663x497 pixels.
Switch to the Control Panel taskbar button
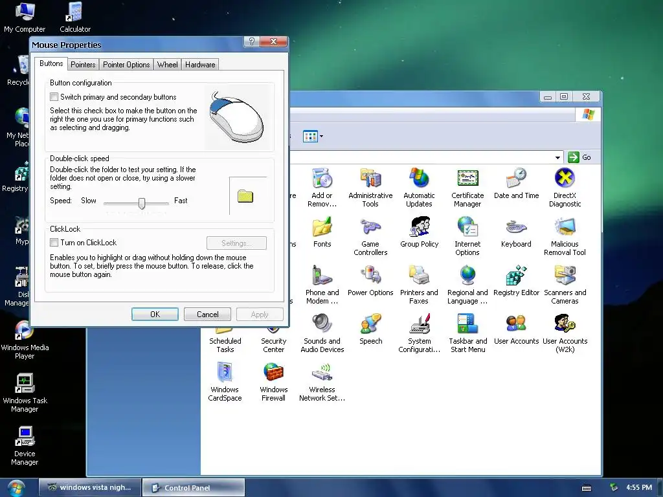coord(194,487)
